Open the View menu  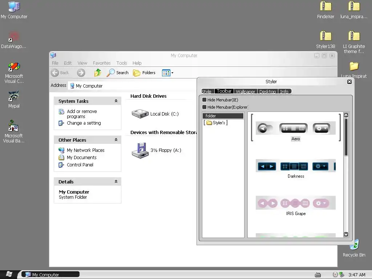(x=82, y=63)
